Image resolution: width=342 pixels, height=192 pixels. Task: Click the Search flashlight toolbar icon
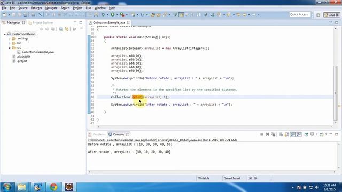[x=165, y=14]
